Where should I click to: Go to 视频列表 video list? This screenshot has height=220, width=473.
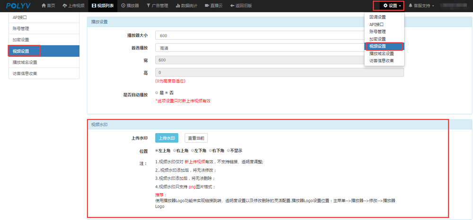[103, 6]
